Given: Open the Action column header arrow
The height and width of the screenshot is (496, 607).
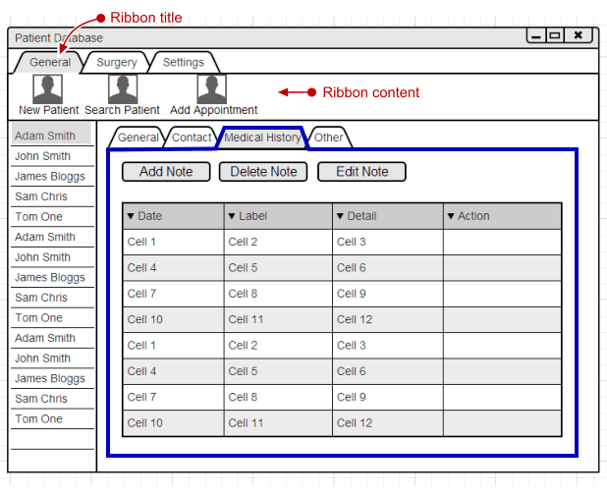Looking at the screenshot, I should 451,216.
